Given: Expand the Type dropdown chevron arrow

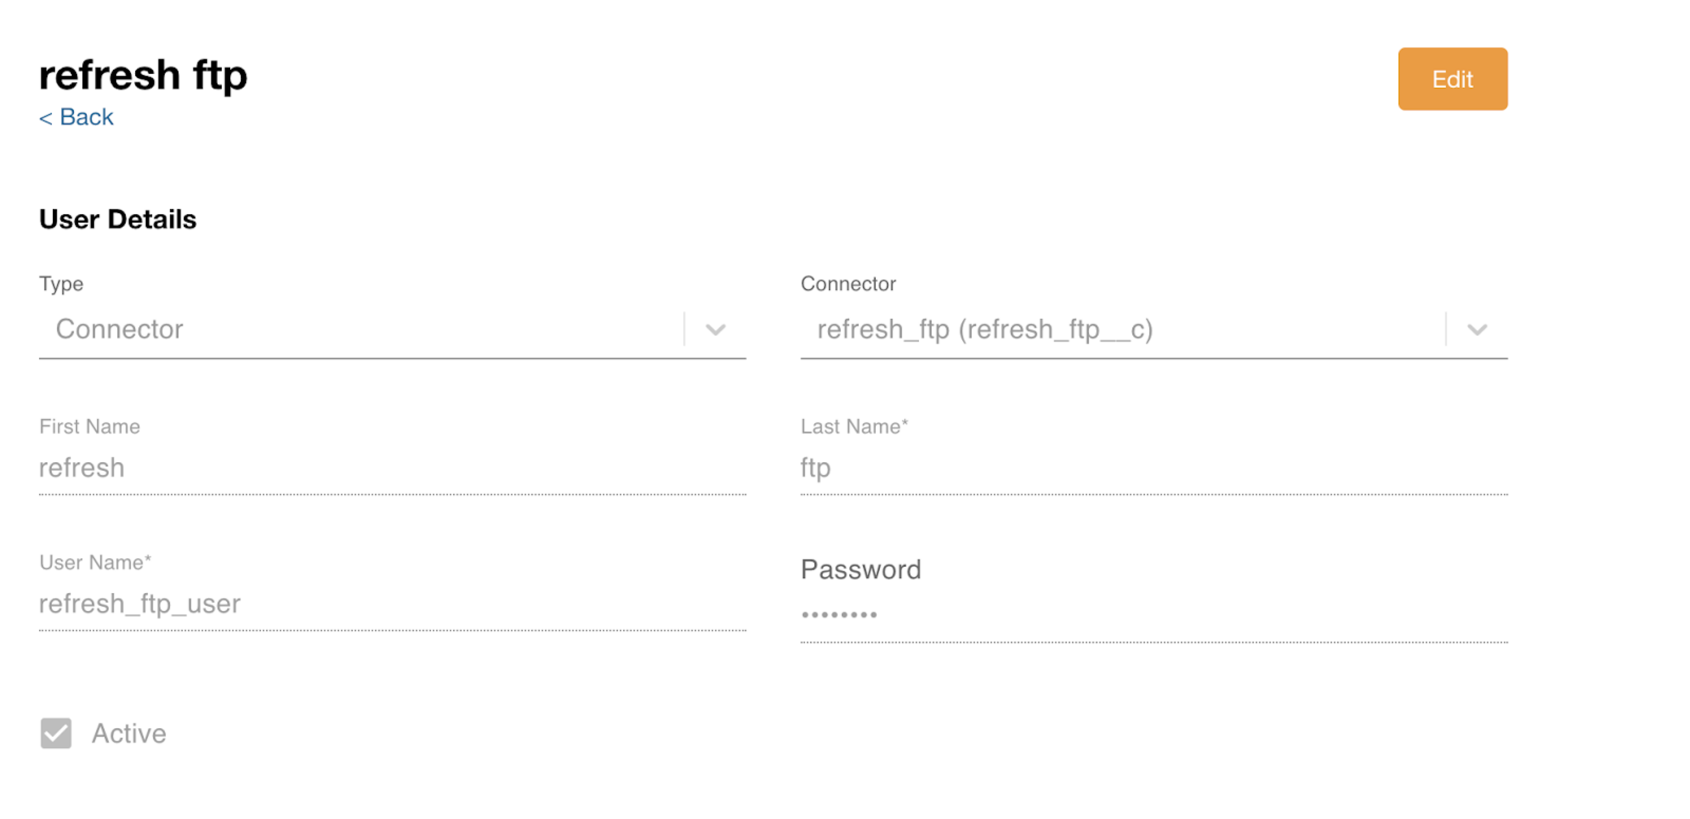Looking at the screenshot, I should point(715,329).
